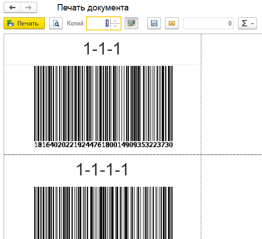
Task: Open print preview with magnifier icon
Action: [x=56, y=23]
